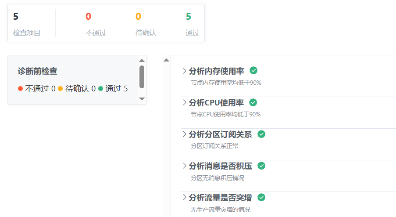
Task: Click the 待确认 count in summary
Action: 138,17
